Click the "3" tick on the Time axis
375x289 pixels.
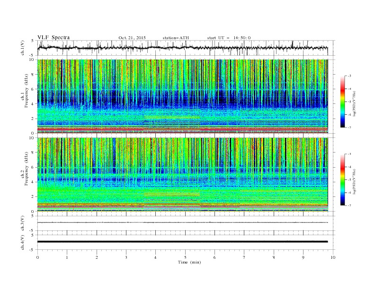pyautogui.click(x=126, y=257)
